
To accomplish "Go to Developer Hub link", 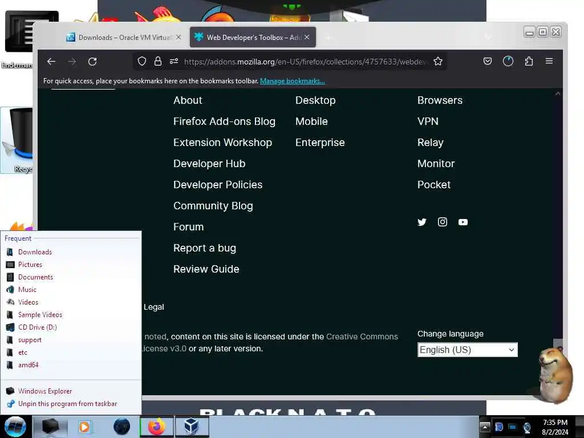I will (209, 164).
